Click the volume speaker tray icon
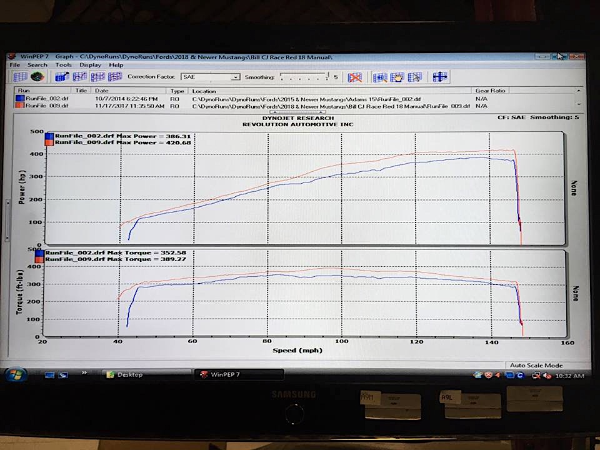Screen dimensions: 600x450 pos(547,376)
